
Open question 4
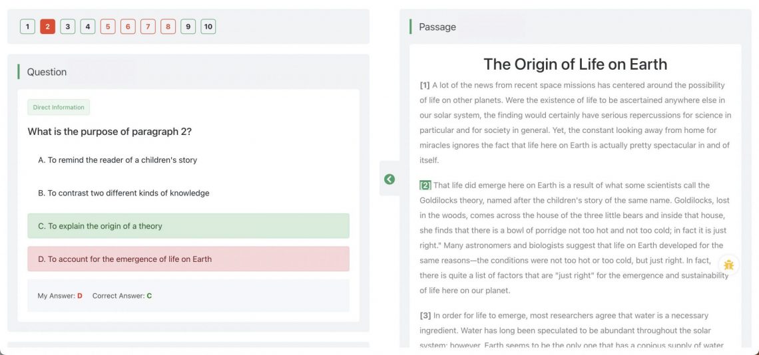click(x=88, y=27)
